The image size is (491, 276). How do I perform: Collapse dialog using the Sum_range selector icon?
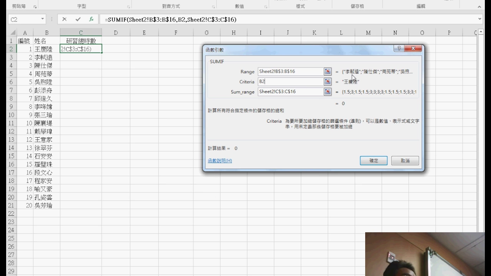point(327,92)
